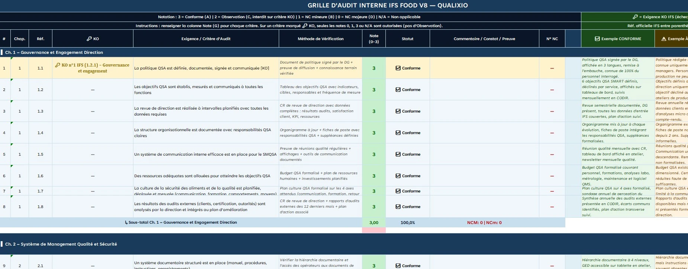
Task: Select the 'Réf.' column header
Action: pyautogui.click(x=41, y=39)
